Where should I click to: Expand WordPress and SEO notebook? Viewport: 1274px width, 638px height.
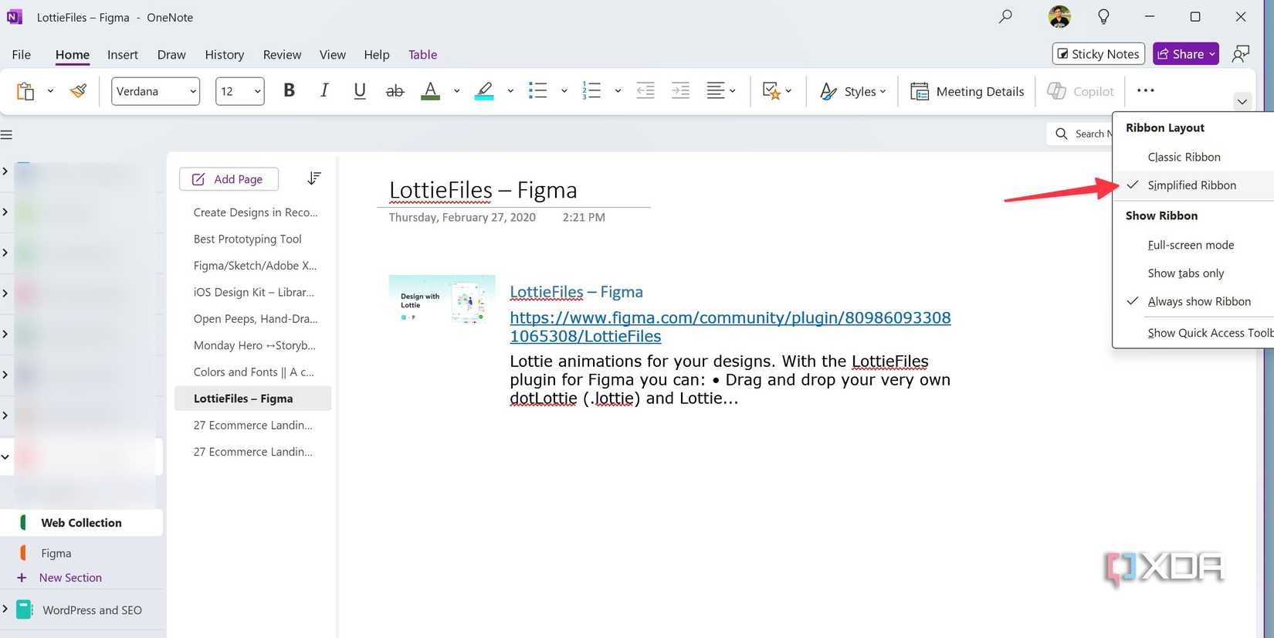click(x=5, y=609)
